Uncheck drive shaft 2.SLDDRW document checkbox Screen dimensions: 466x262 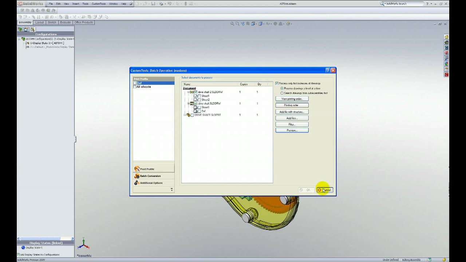click(x=196, y=92)
